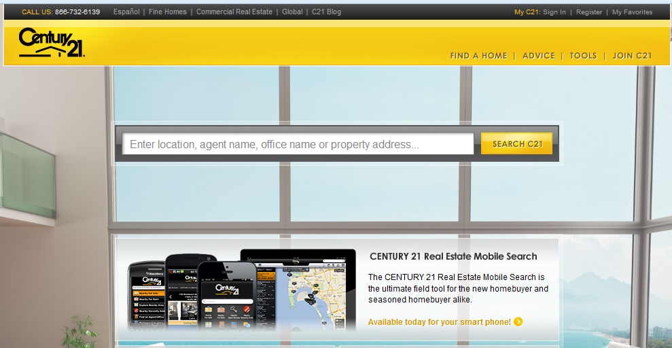This screenshot has width=672, height=348.
Task: Open My Favorites
Action: (x=632, y=12)
